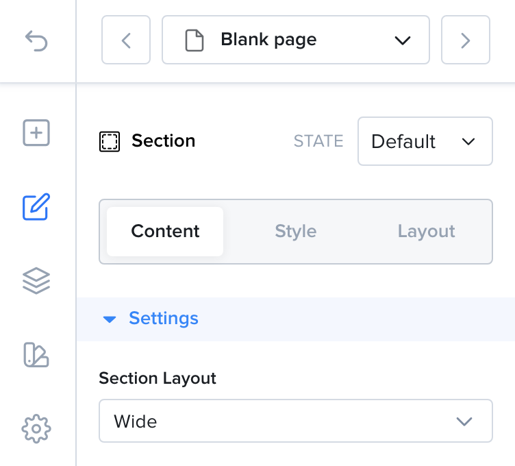Screen dimensions: 515x466
Task: Open the add element panel icon
Action: click(36, 133)
